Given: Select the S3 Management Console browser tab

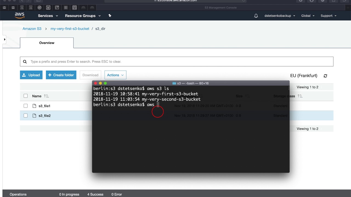Looking at the screenshot, I should (x=220, y=8).
